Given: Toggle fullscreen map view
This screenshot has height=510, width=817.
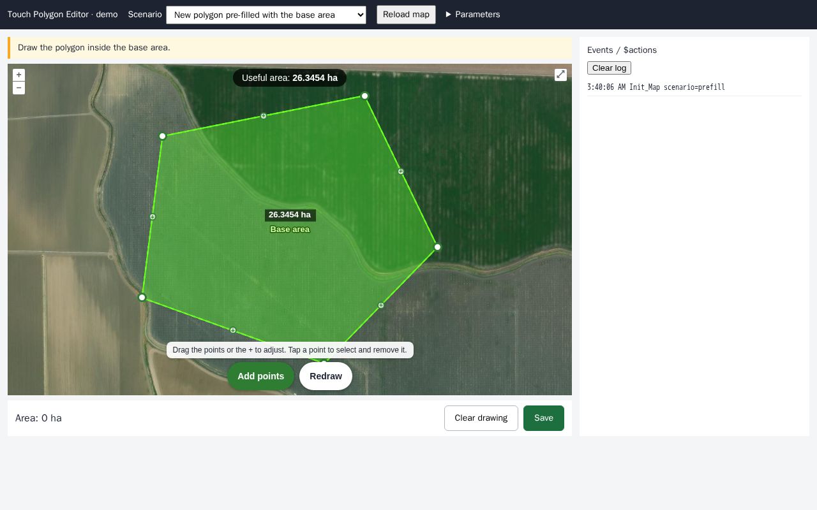Looking at the screenshot, I should click(x=560, y=75).
